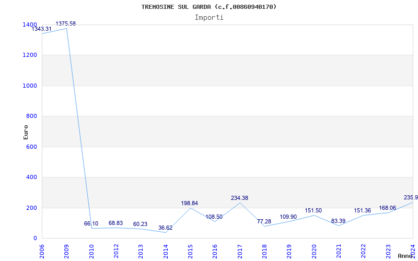Click x-axis year 2023
This screenshot has width=418, height=261.
tap(388, 251)
